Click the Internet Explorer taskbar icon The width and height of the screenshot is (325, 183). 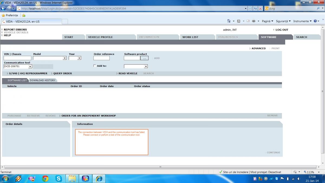99,178
